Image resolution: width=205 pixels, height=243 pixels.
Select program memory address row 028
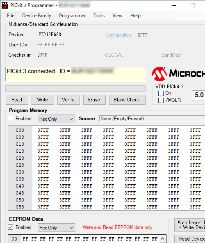tap(20, 165)
